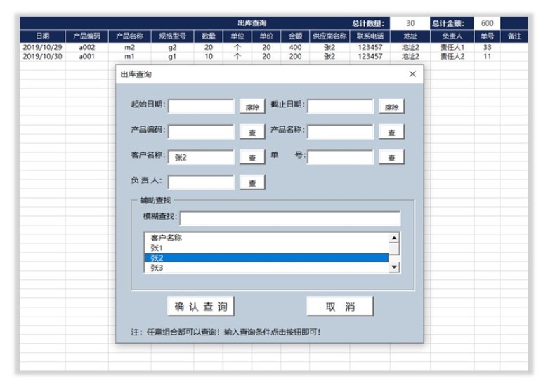Click the 客户名称 field containing 张2
Screen dimensions: 548x388
coord(201,157)
